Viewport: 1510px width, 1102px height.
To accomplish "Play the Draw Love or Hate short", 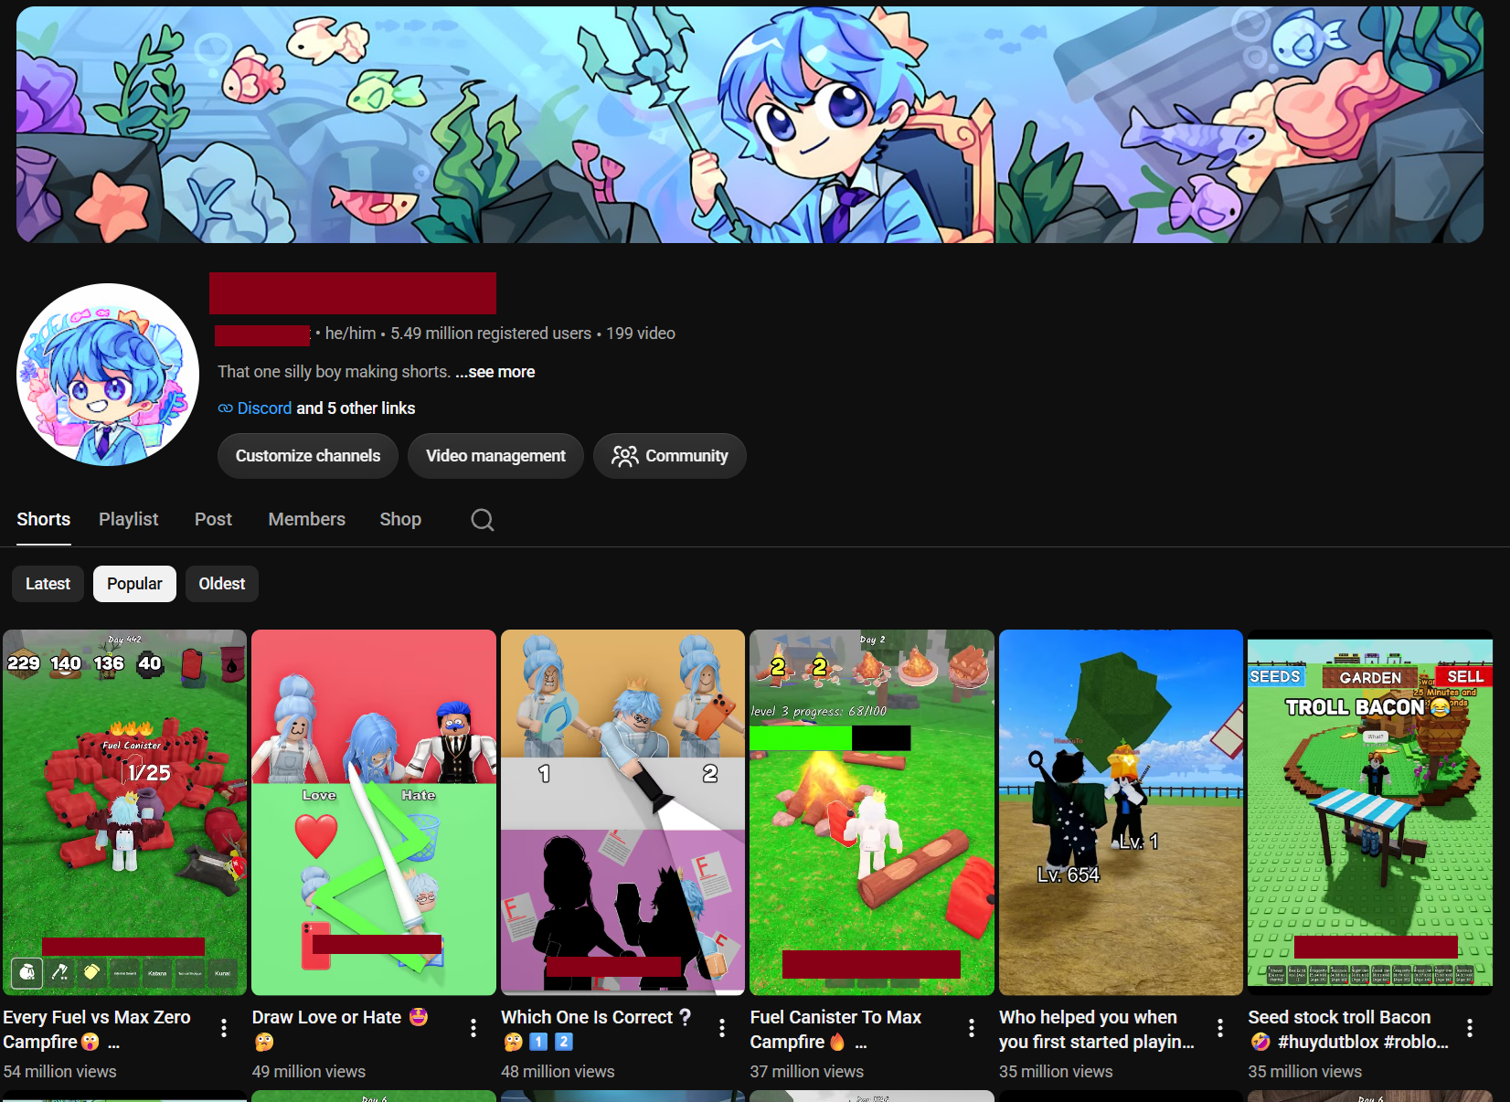I will [374, 812].
